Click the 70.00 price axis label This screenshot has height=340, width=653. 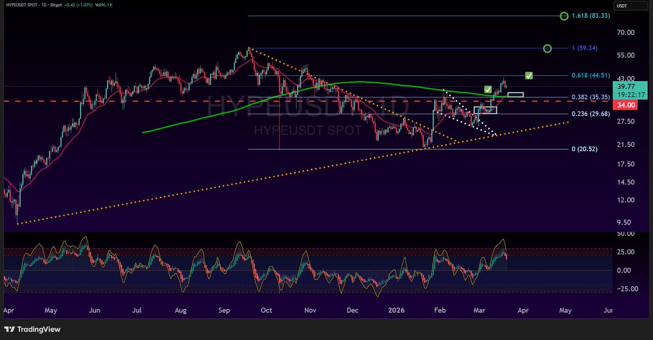pyautogui.click(x=626, y=33)
